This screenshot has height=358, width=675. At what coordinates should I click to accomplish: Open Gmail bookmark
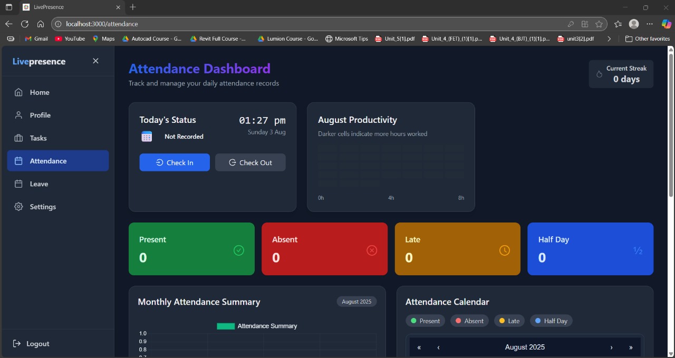coord(36,38)
